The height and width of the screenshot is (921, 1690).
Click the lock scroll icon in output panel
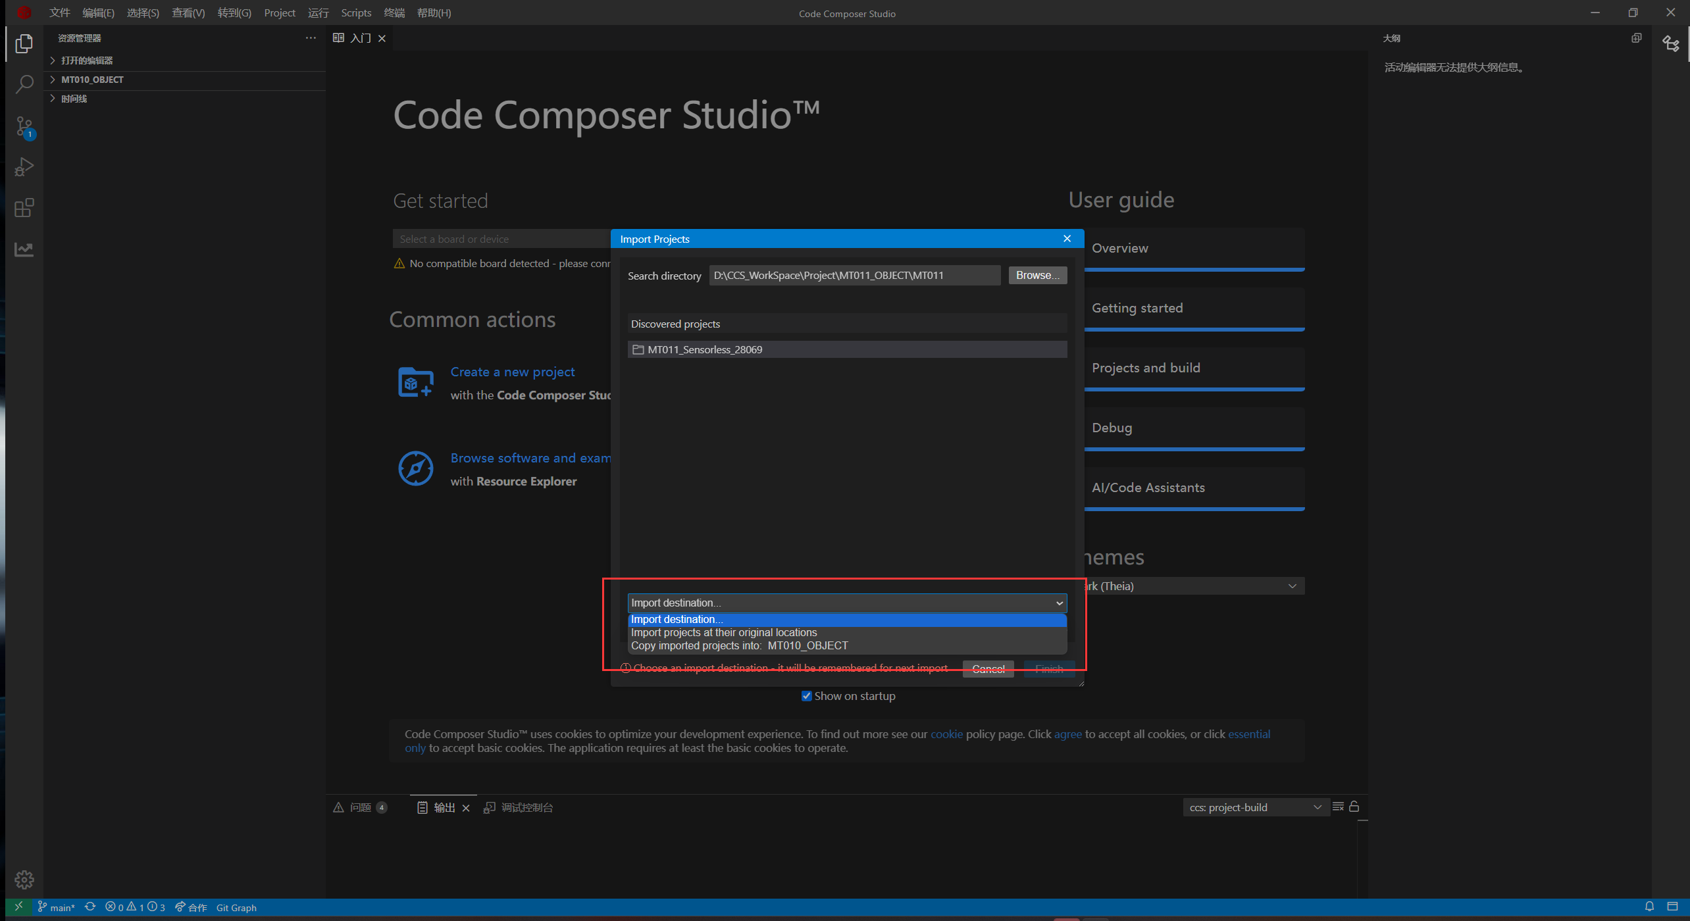tap(1354, 807)
